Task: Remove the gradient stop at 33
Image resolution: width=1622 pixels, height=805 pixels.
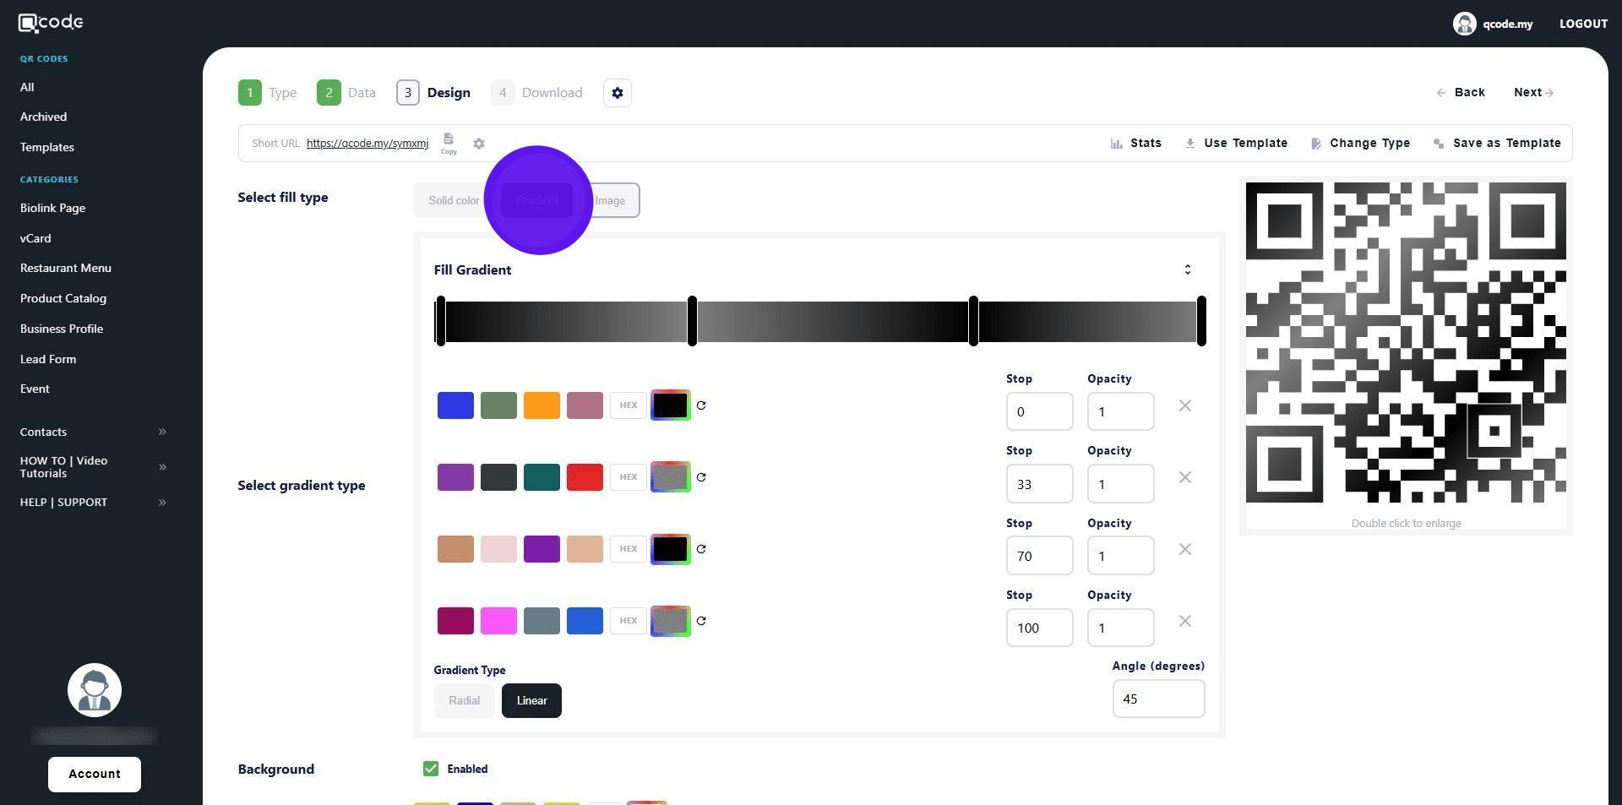Action: coord(1185,477)
